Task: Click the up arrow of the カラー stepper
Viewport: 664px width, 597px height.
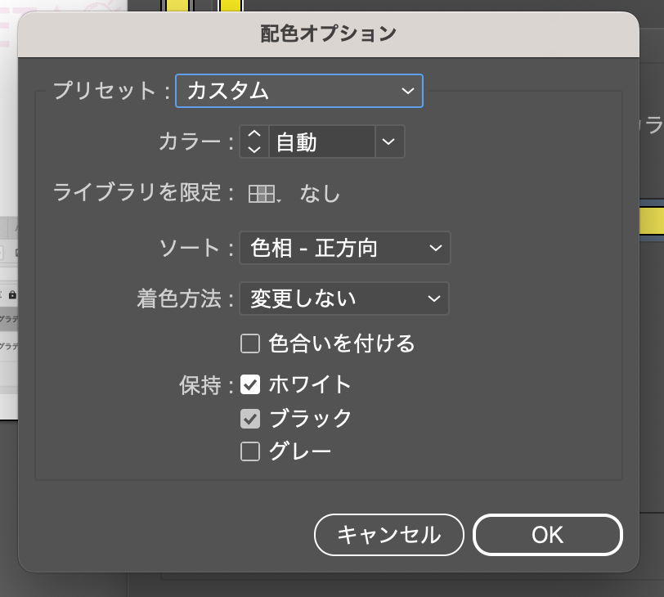Action: (x=253, y=134)
